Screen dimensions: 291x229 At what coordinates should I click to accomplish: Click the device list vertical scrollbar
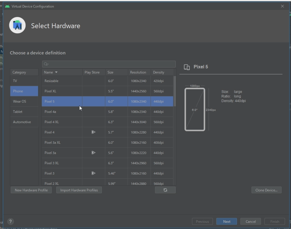175,91
